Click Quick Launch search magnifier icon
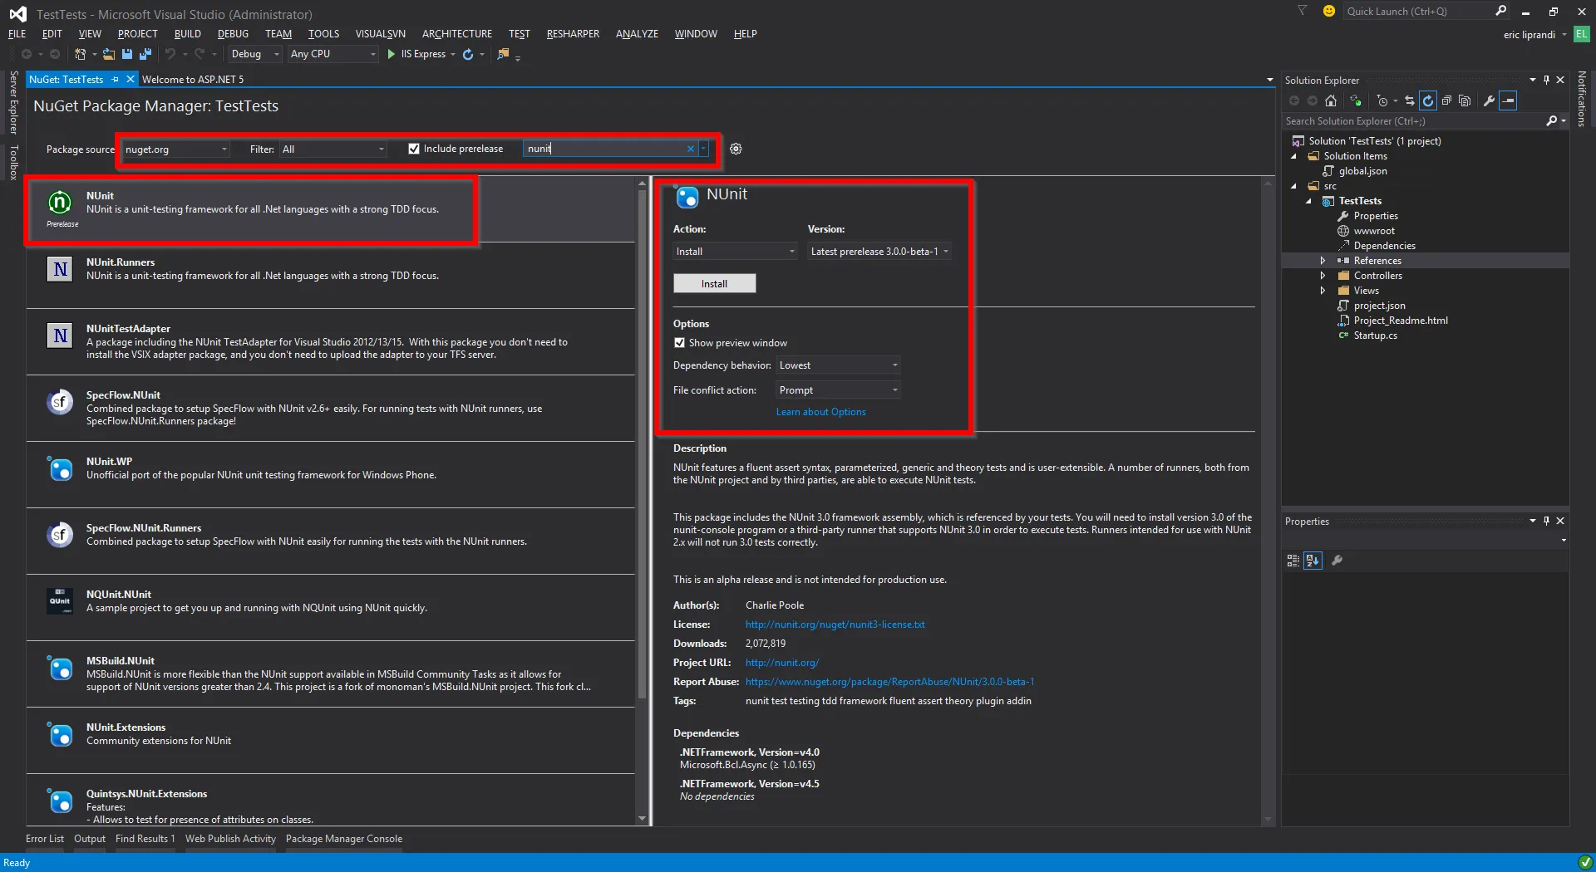Screen dimensions: 1596x872 (x=1500, y=11)
